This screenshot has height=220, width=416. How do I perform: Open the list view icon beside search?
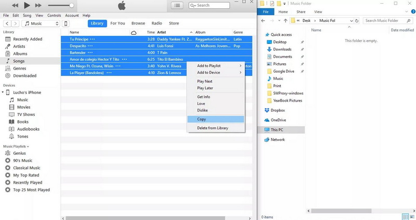(x=178, y=5)
